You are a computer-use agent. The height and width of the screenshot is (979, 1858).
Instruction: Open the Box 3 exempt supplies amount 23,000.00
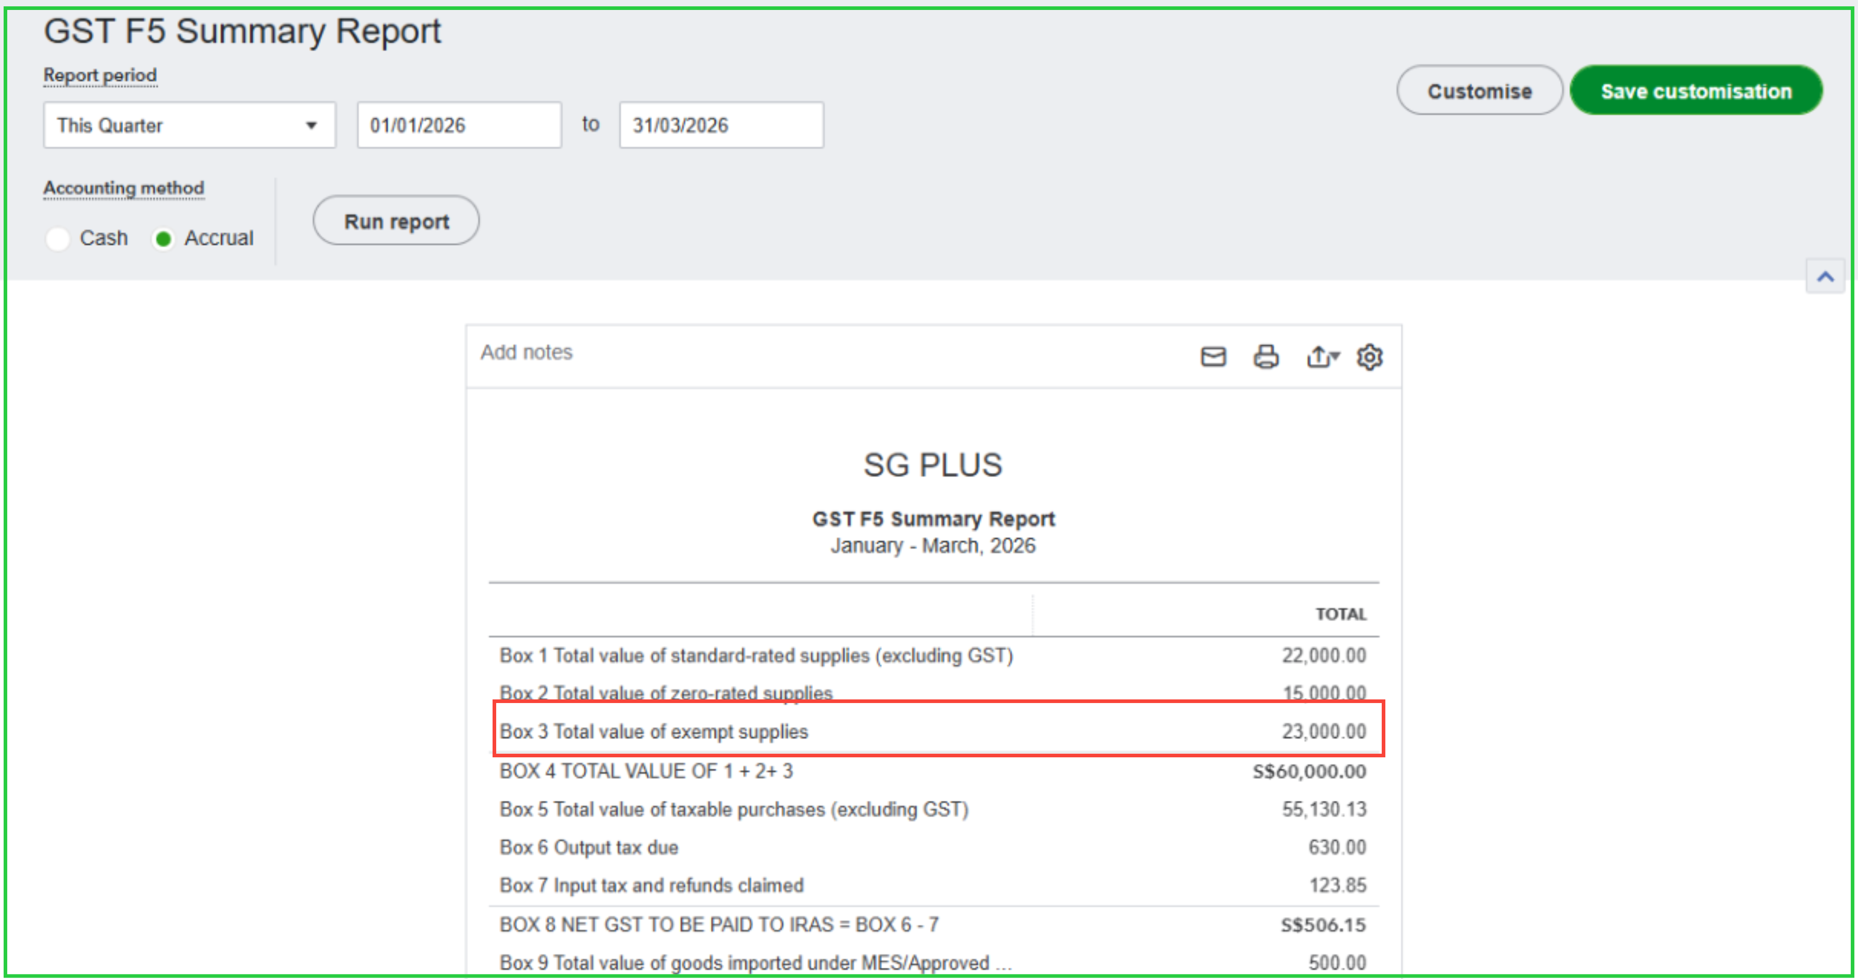pos(1323,732)
